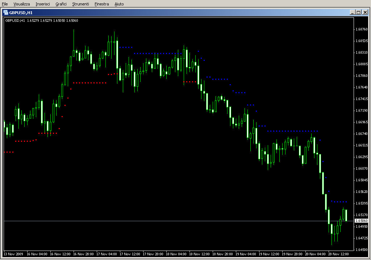Click the 20 Nov 12:00 time label
371x260 pixels.
338,254
